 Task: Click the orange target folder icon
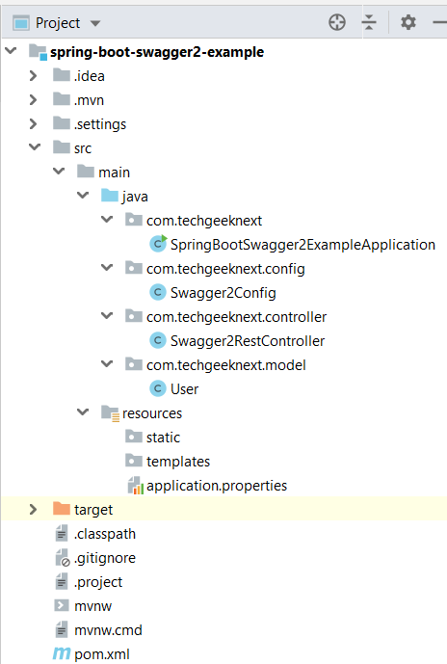[x=62, y=509]
